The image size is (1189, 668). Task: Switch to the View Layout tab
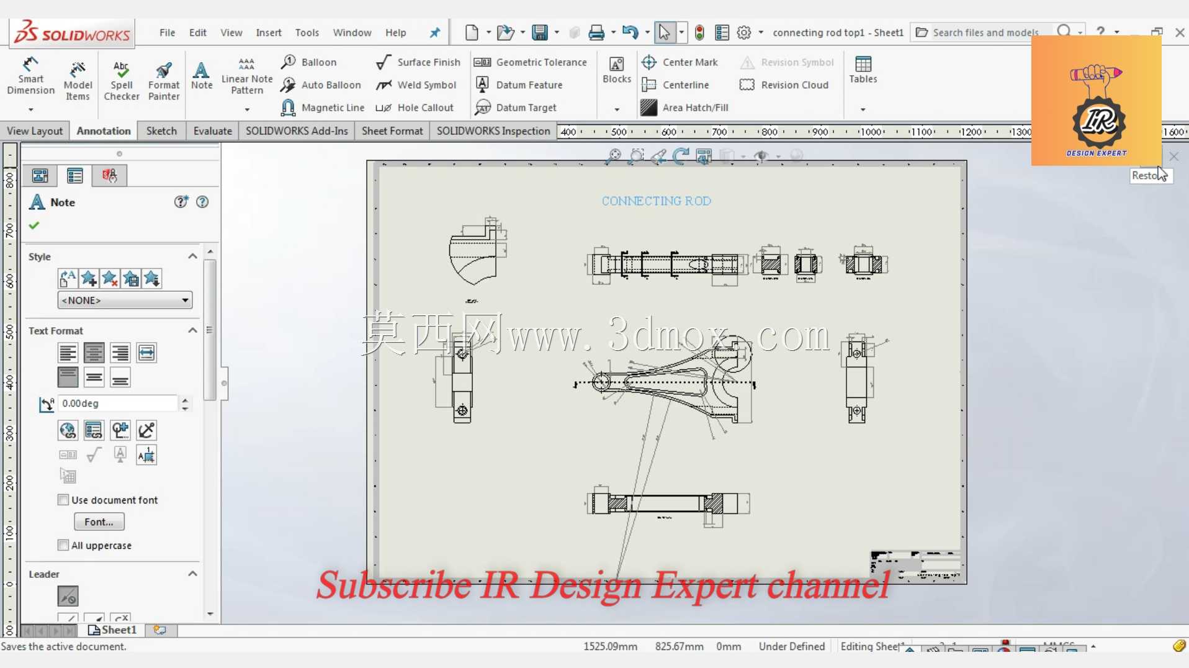point(35,131)
